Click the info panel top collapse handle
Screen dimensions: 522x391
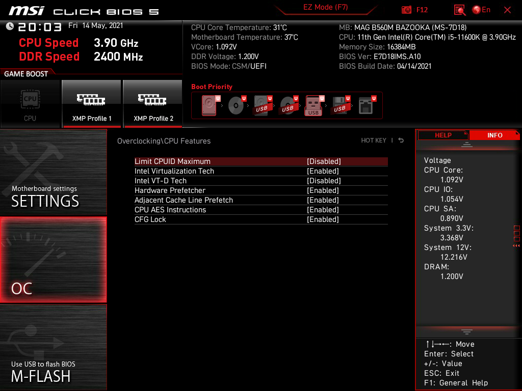[467, 144]
